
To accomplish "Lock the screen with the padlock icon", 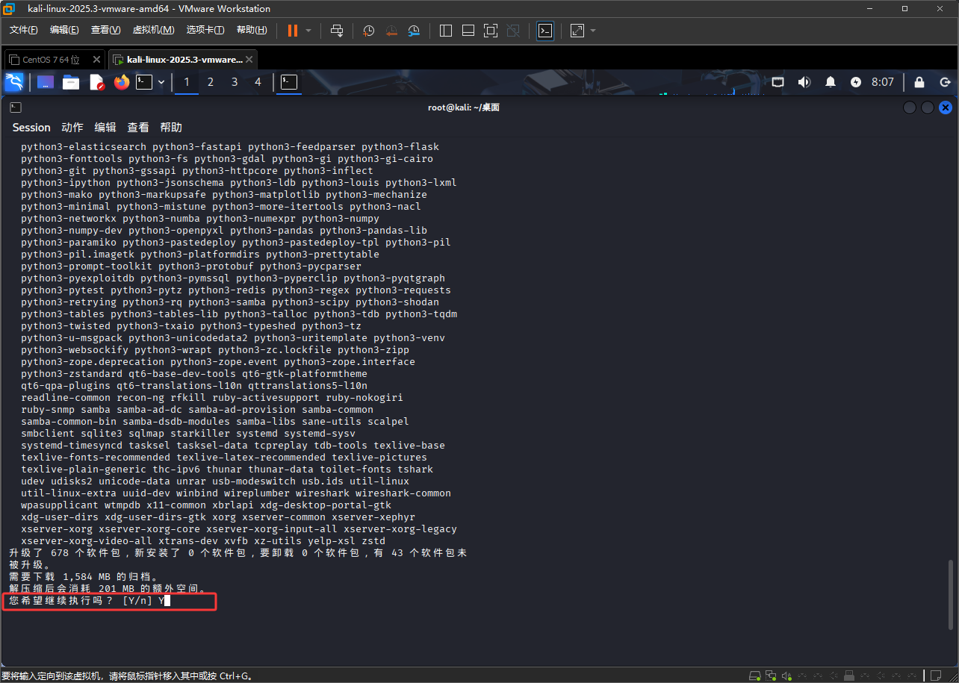I will coord(919,82).
